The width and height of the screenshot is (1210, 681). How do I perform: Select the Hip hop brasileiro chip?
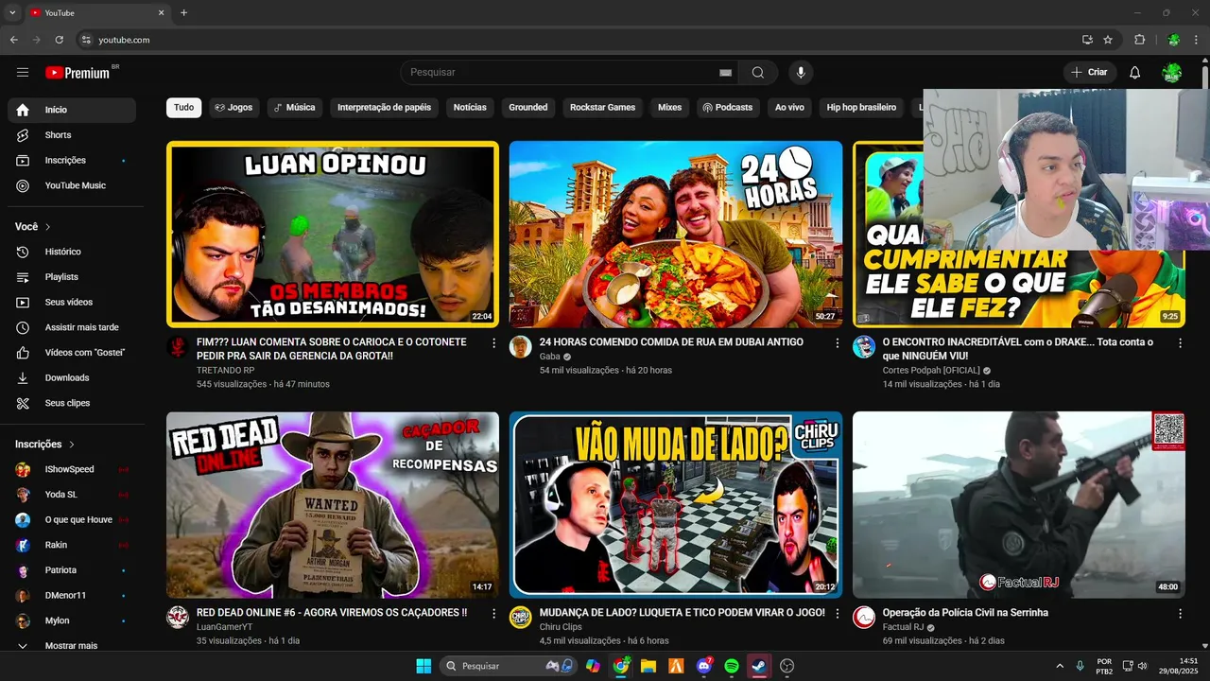pyautogui.click(x=861, y=108)
